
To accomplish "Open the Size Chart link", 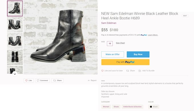I will pos(120,43).
